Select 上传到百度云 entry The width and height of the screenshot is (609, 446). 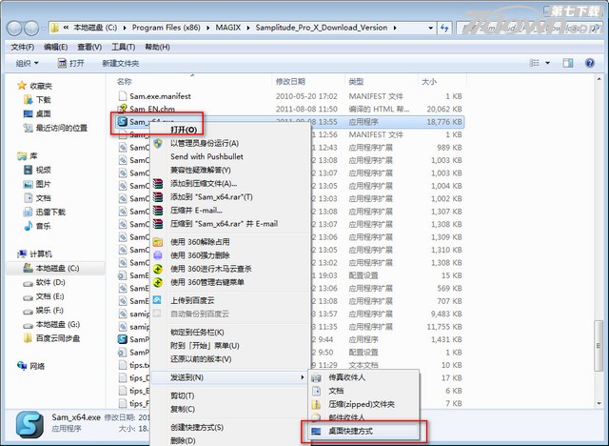[230, 300]
